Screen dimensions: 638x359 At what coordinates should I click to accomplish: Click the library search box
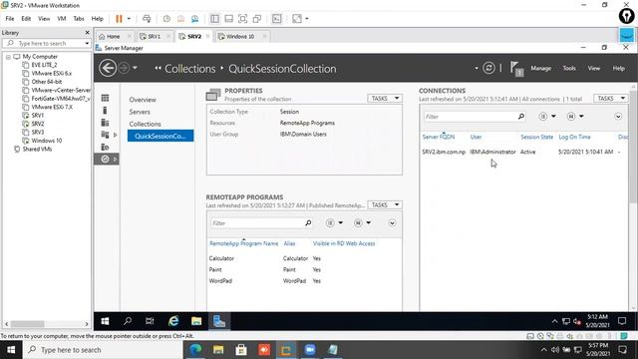[47, 43]
